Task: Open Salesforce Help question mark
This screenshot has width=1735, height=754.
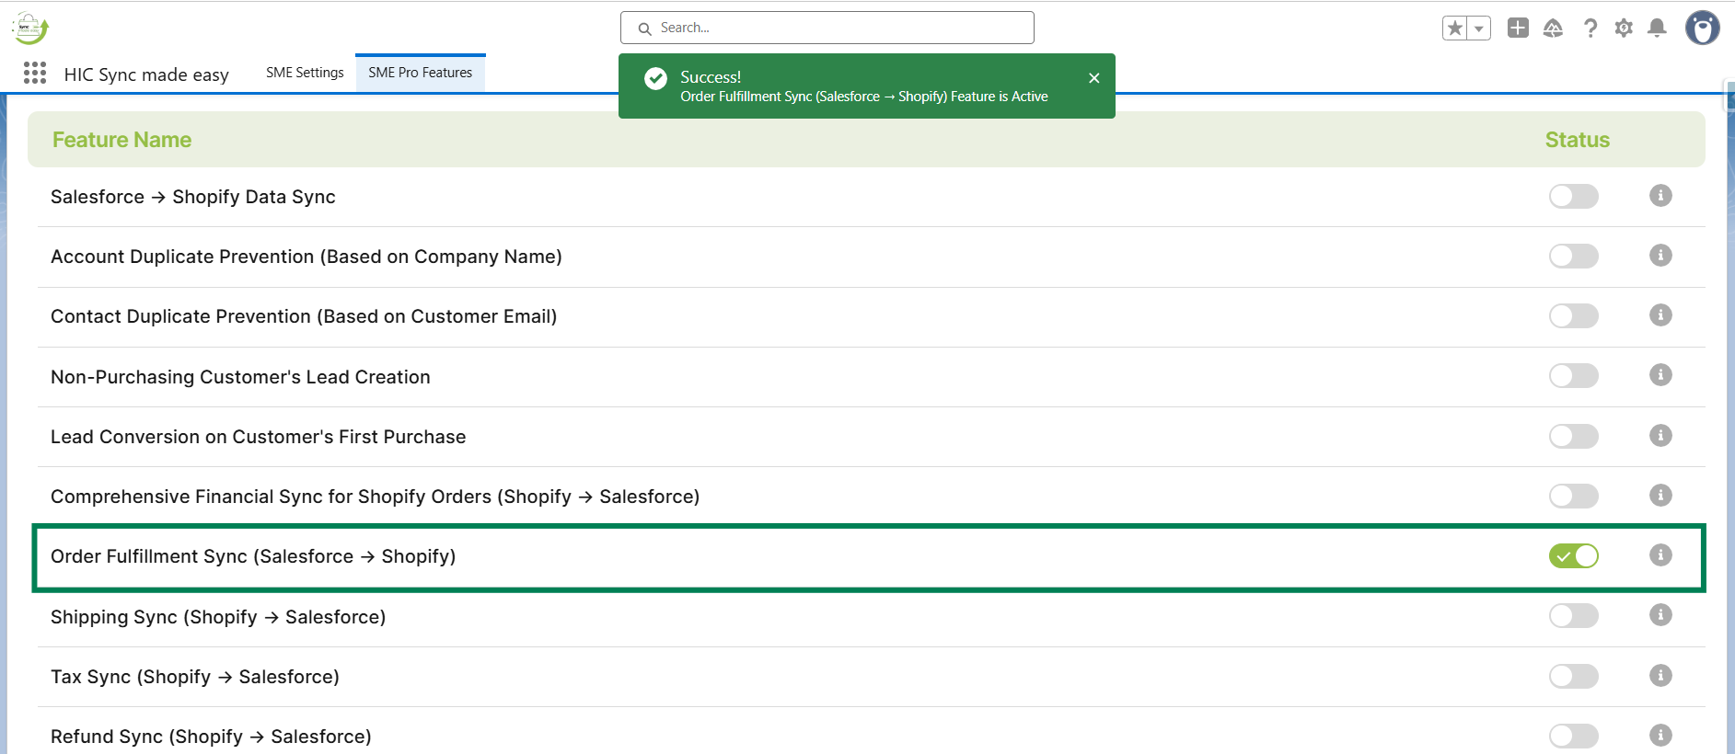Action: [1590, 29]
